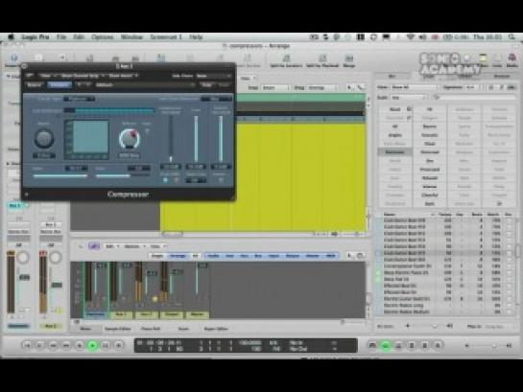Screen dimensions: 523x392
Task: Click the green play button in transport
Action: [x=92, y=345]
